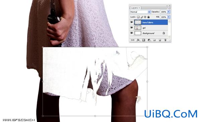201x122 pixels.
Task: Open the Normal blend mode dropdown
Action: coord(149,12)
